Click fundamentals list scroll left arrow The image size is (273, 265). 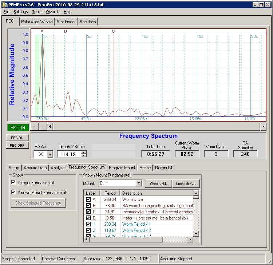[86, 240]
